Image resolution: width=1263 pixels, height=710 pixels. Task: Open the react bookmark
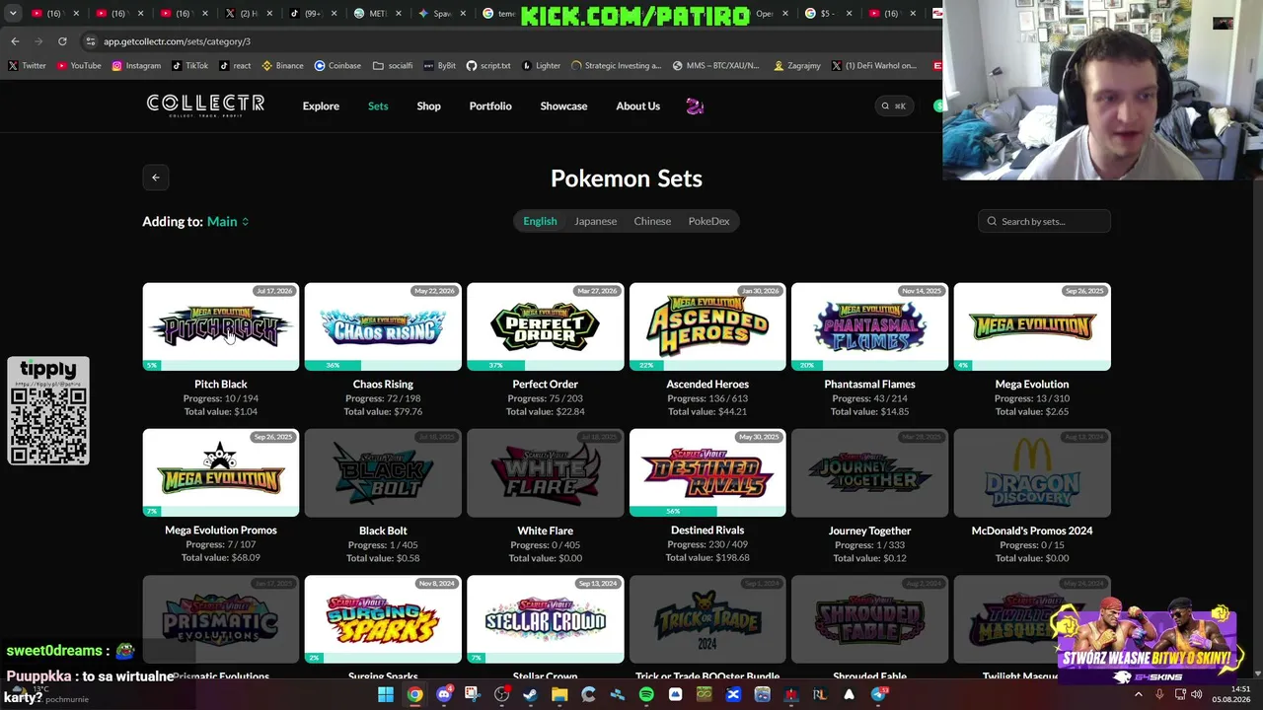pyautogui.click(x=235, y=66)
